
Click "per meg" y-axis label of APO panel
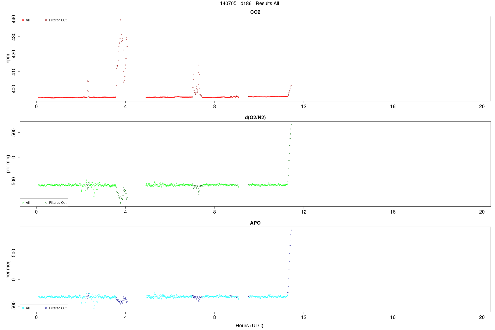coord(8,269)
